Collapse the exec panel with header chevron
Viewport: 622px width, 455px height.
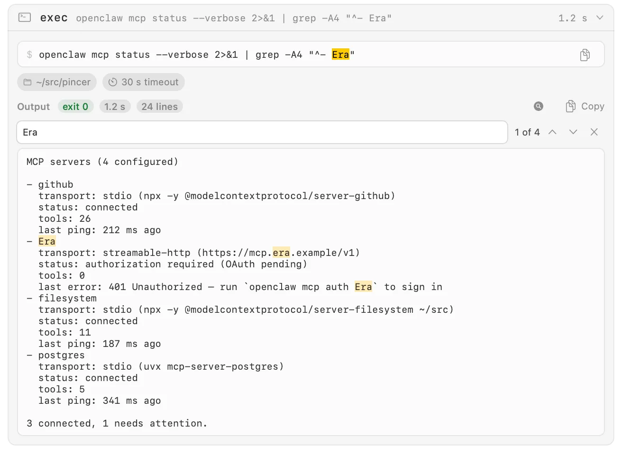(600, 18)
